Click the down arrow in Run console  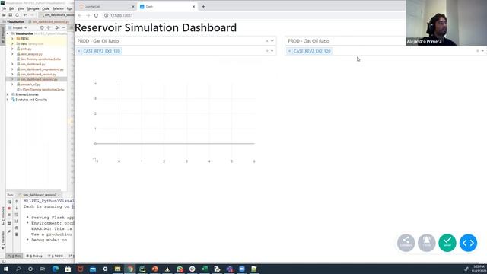[17, 208]
